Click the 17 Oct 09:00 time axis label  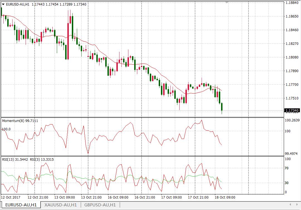point(172,197)
